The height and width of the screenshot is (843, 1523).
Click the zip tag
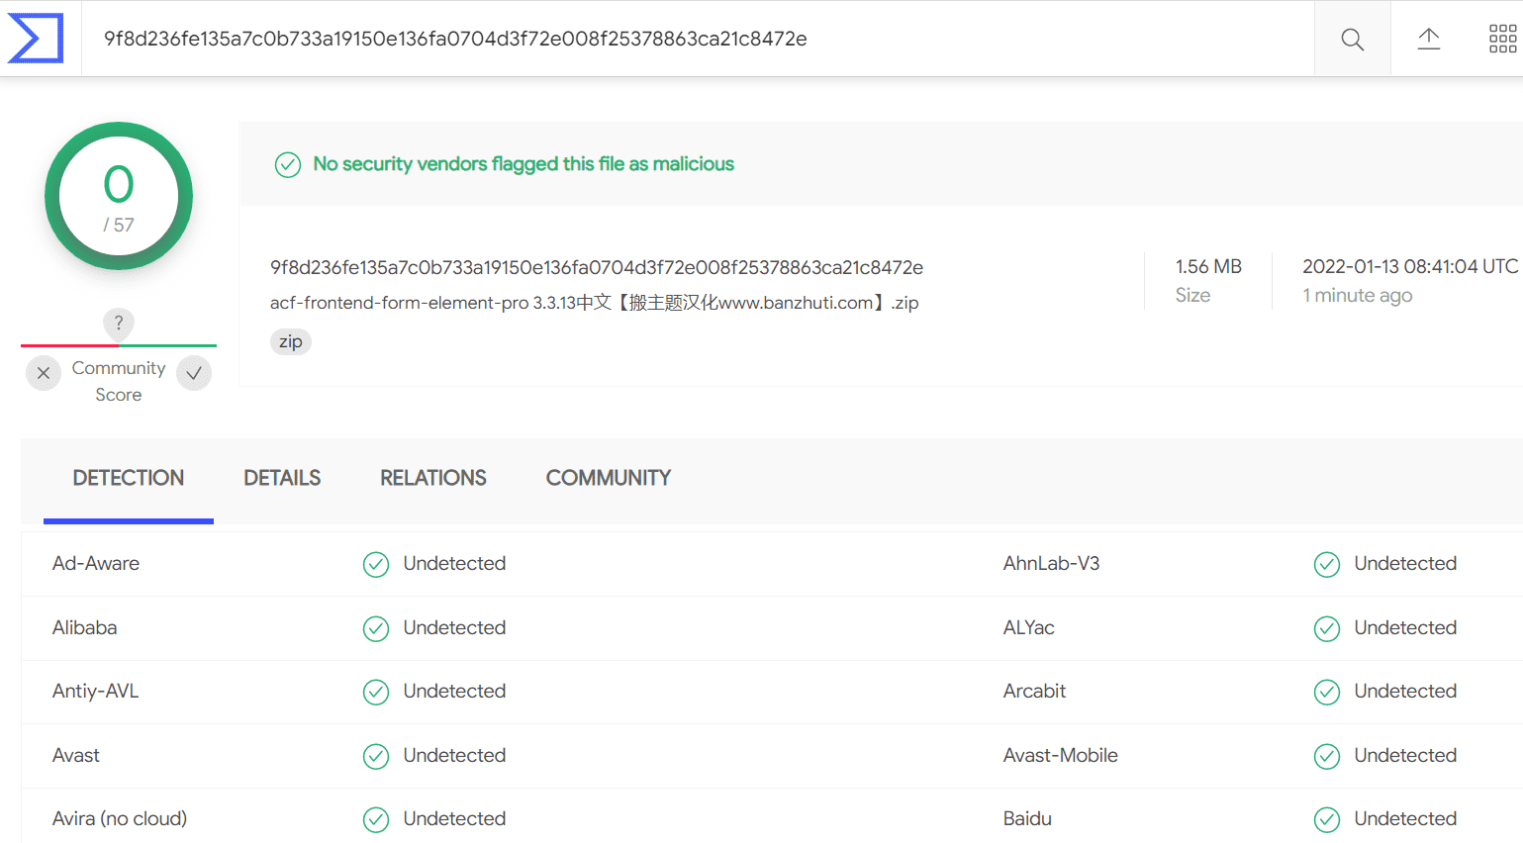click(x=291, y=341)
